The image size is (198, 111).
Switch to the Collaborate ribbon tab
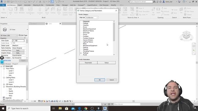(x=50, y=5)
